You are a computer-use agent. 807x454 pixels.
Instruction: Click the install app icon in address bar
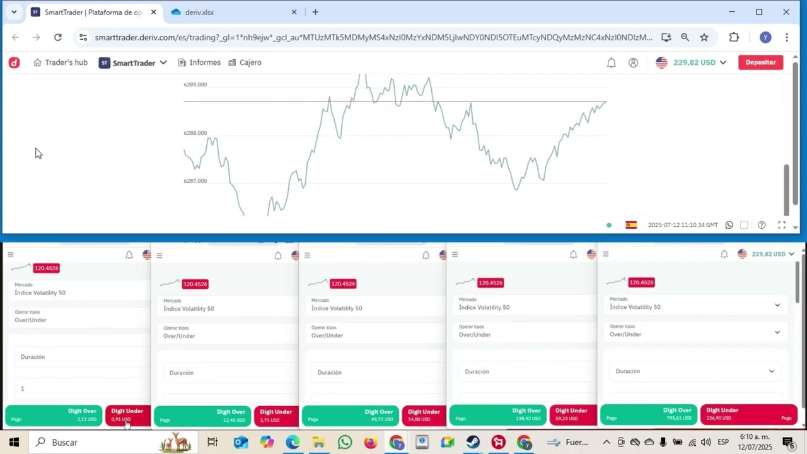click(666, 37)
